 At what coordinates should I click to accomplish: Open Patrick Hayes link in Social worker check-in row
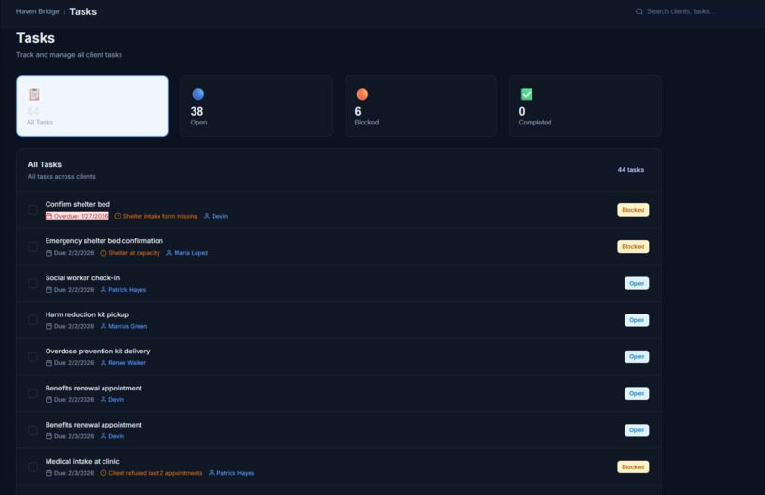(127, 290)
